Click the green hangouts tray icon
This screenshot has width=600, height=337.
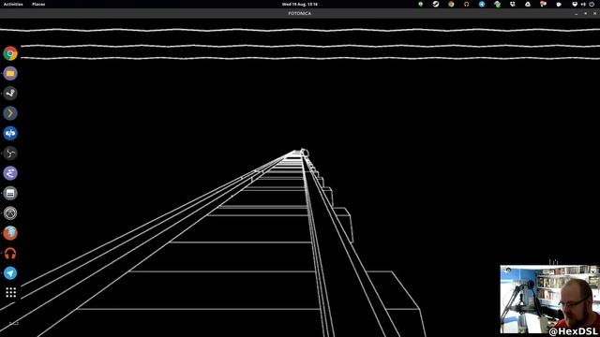point(421,4)
